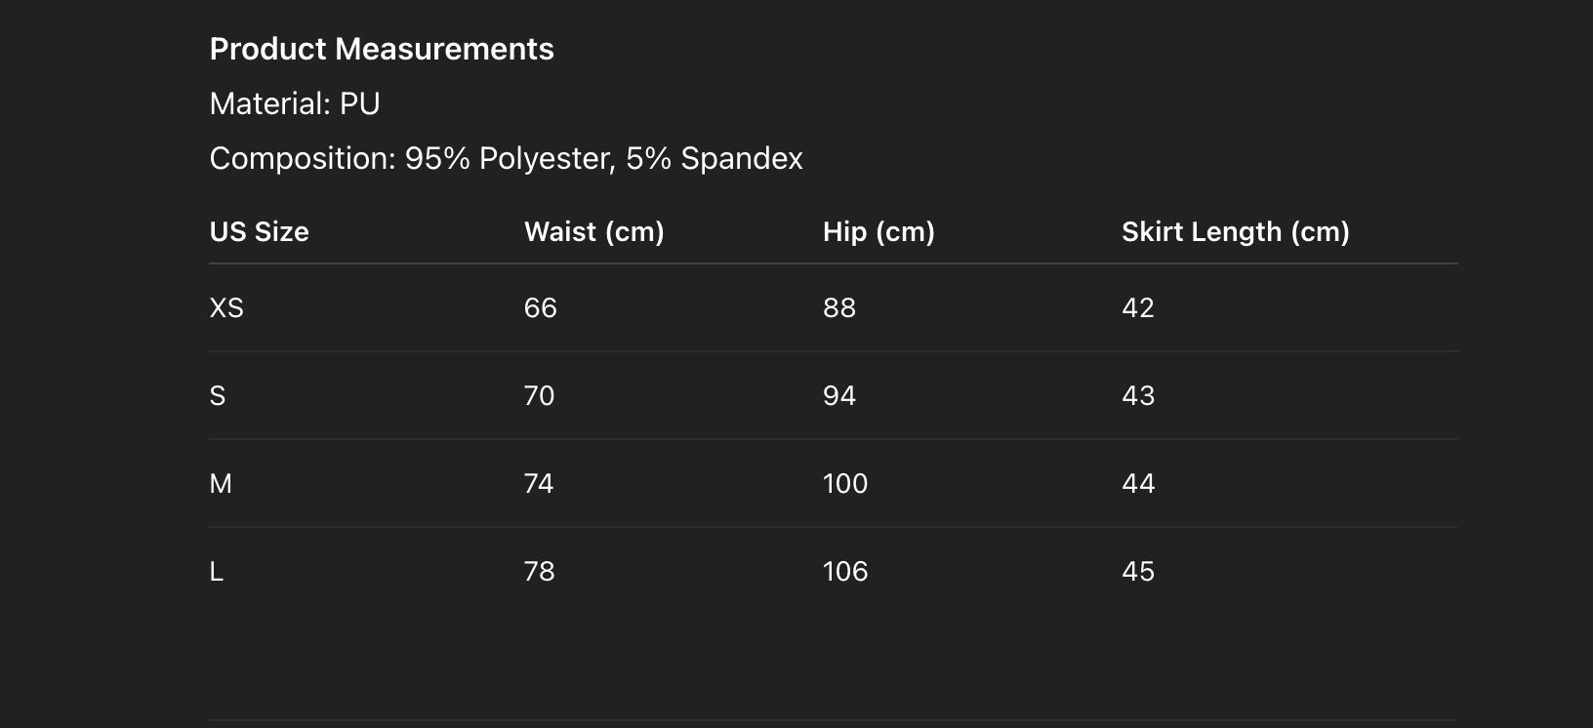Click waist value 78 for L

[540, 571]
